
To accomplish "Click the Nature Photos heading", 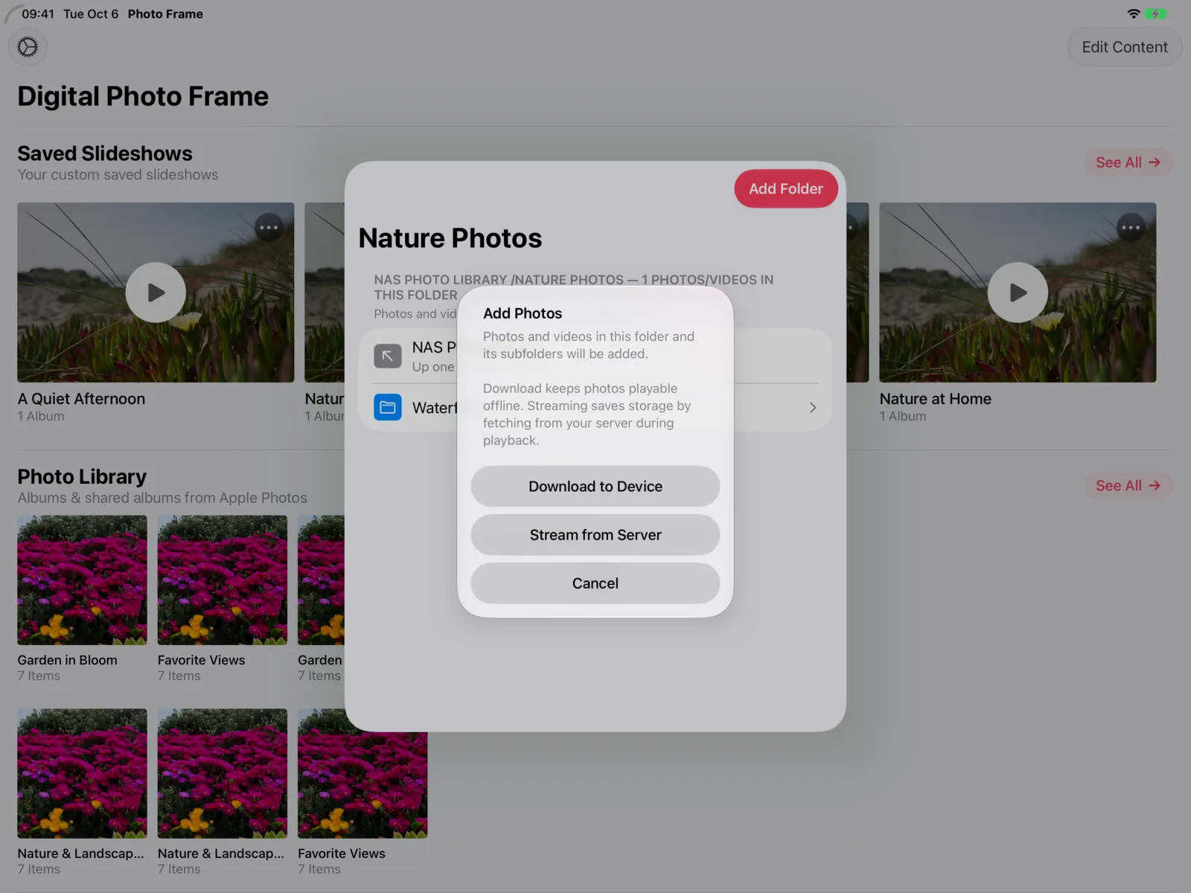I will (450, 238).
